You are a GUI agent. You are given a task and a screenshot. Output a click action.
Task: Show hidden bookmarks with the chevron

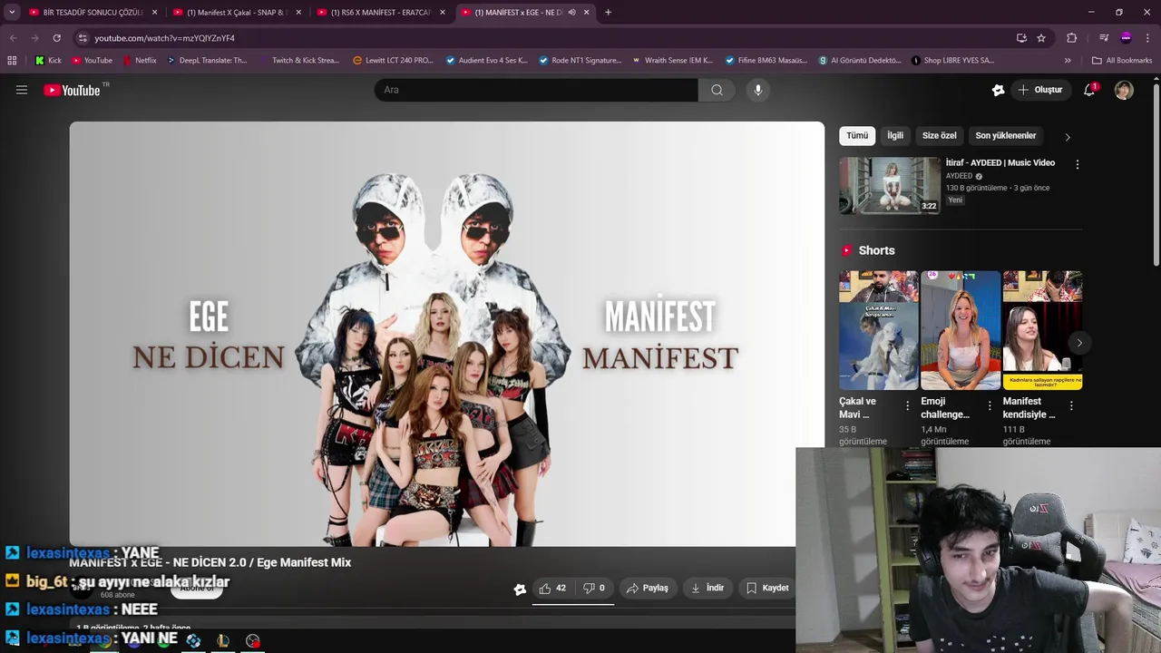coord(1068,61)
